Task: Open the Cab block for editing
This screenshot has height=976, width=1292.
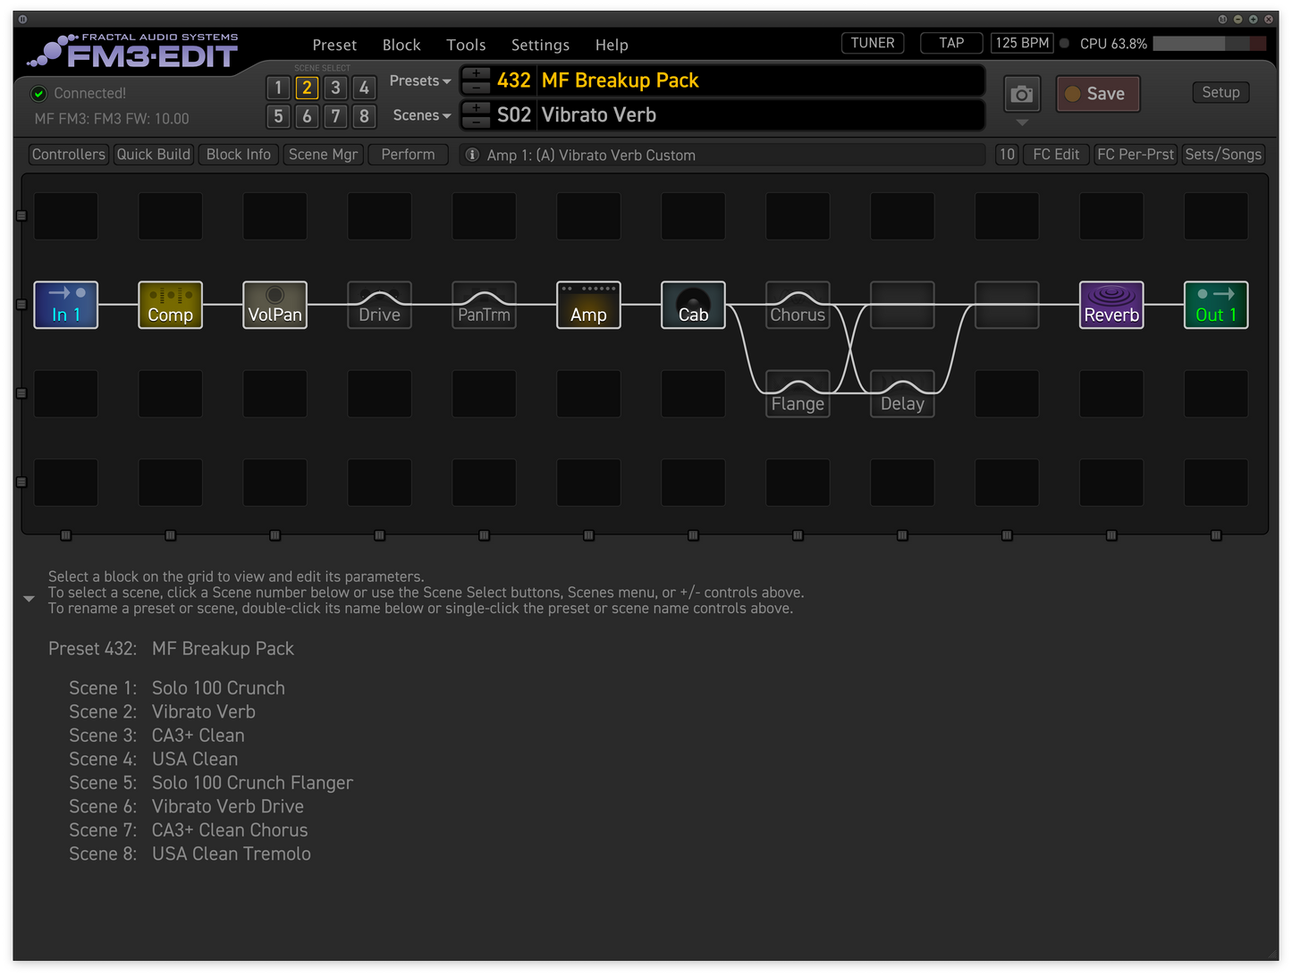Action: pos(693,305)
